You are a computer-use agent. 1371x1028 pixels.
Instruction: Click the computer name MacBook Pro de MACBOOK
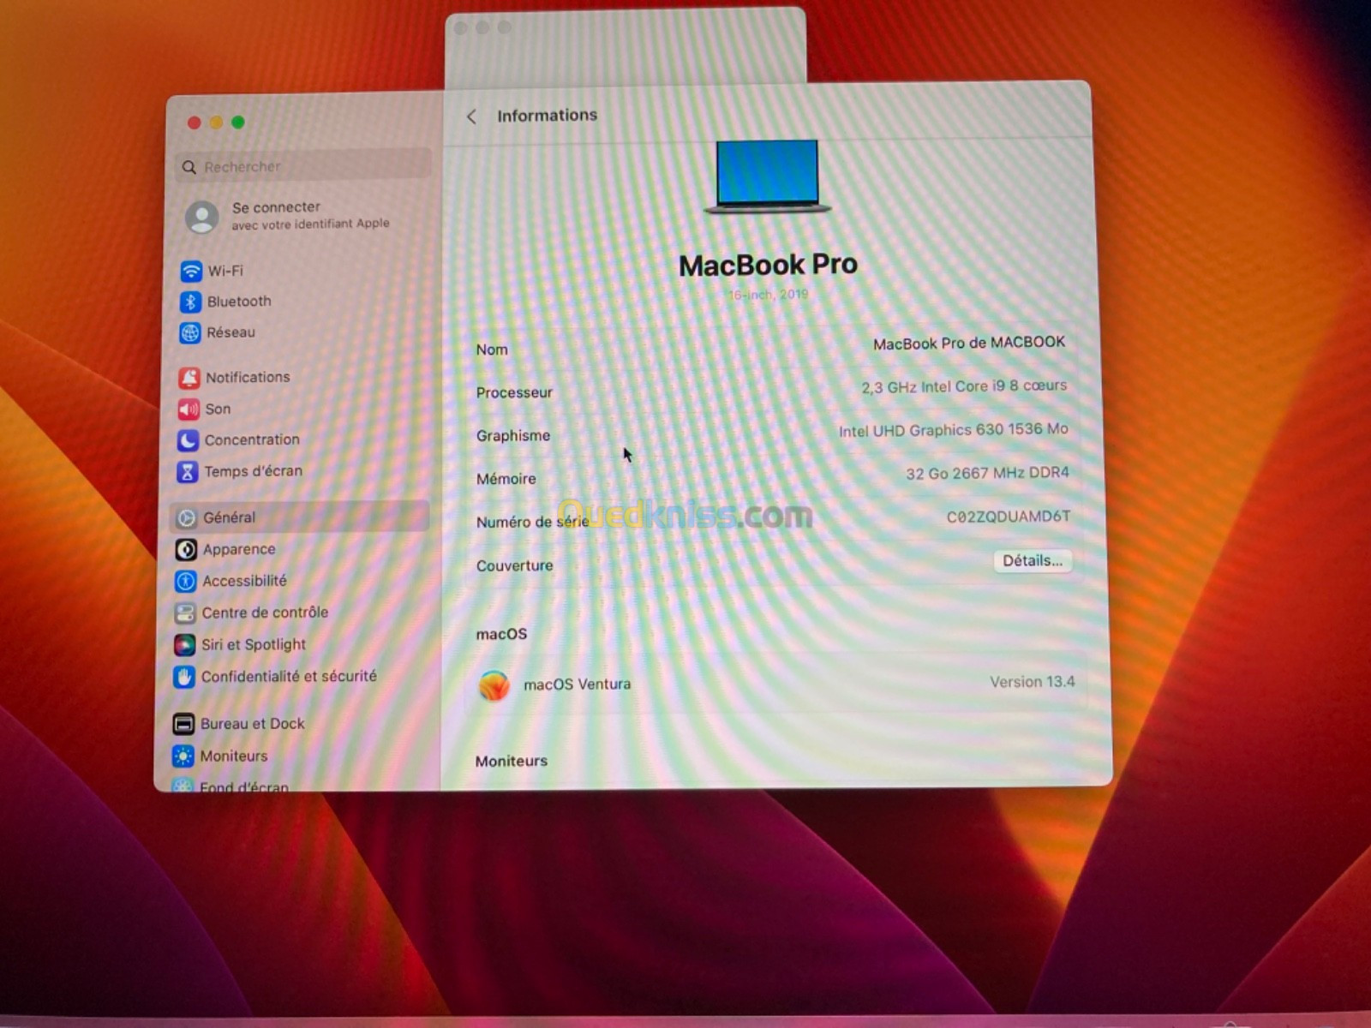tap(969, 343)
